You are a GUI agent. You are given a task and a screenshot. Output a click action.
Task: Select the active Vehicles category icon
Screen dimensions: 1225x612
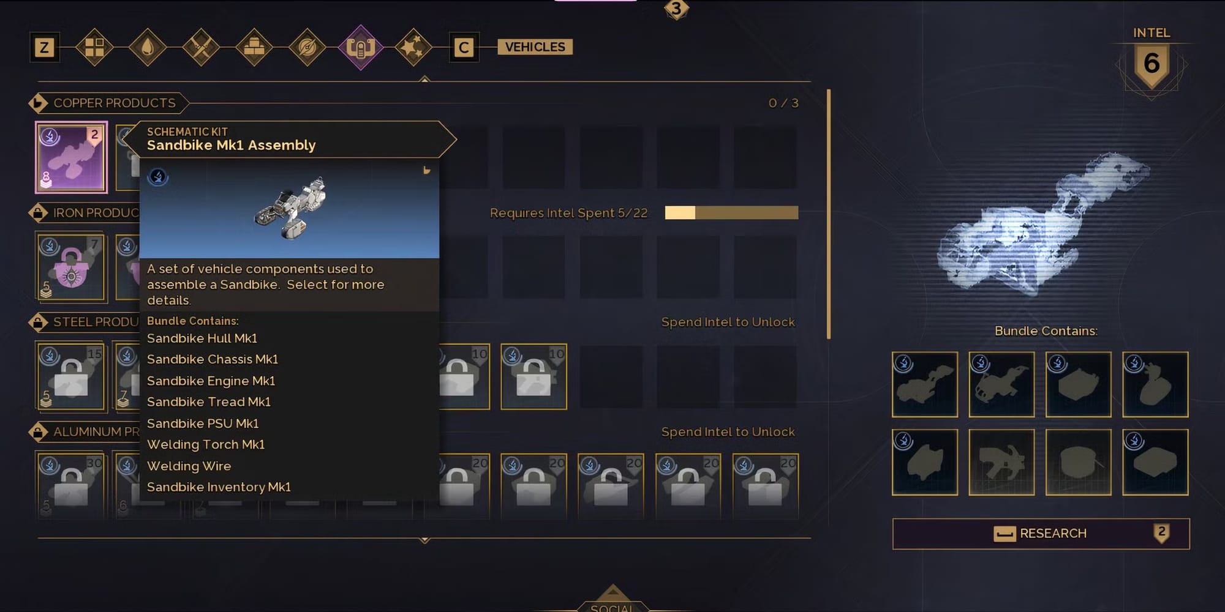[x=361, y=47]
